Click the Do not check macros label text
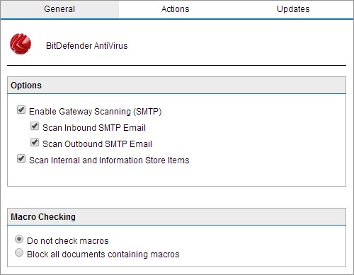The image size is (354, 275). [68, 241]
